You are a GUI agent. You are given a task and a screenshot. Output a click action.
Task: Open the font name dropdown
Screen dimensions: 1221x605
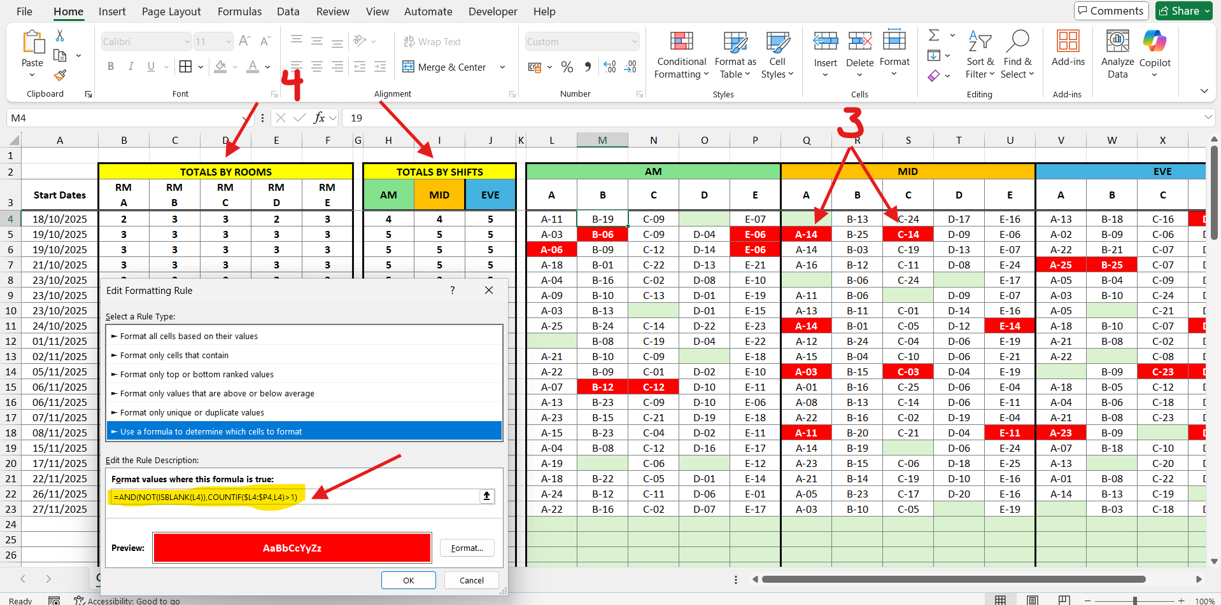pyautogui.click(x=187, y=42)
